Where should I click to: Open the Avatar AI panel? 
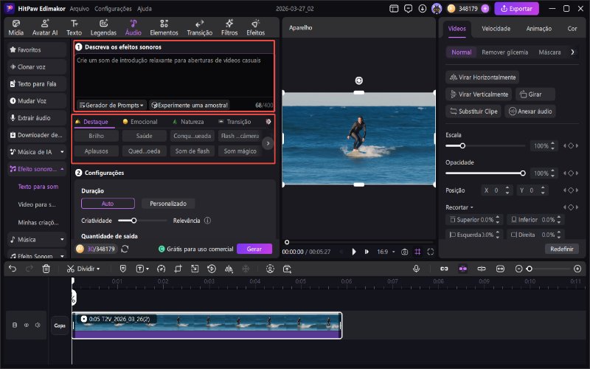tap(45, 28)
